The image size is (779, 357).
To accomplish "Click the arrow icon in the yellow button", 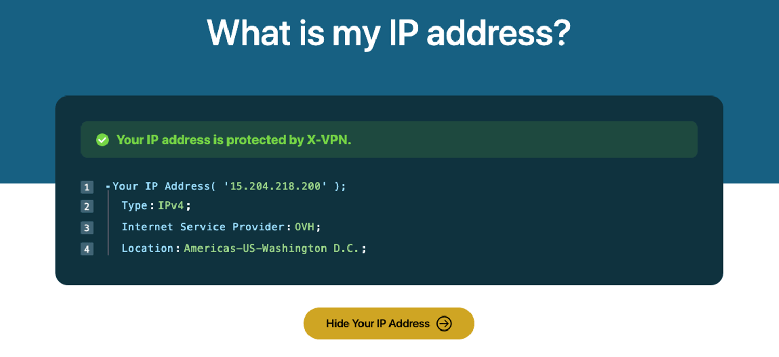I will 444,324.
